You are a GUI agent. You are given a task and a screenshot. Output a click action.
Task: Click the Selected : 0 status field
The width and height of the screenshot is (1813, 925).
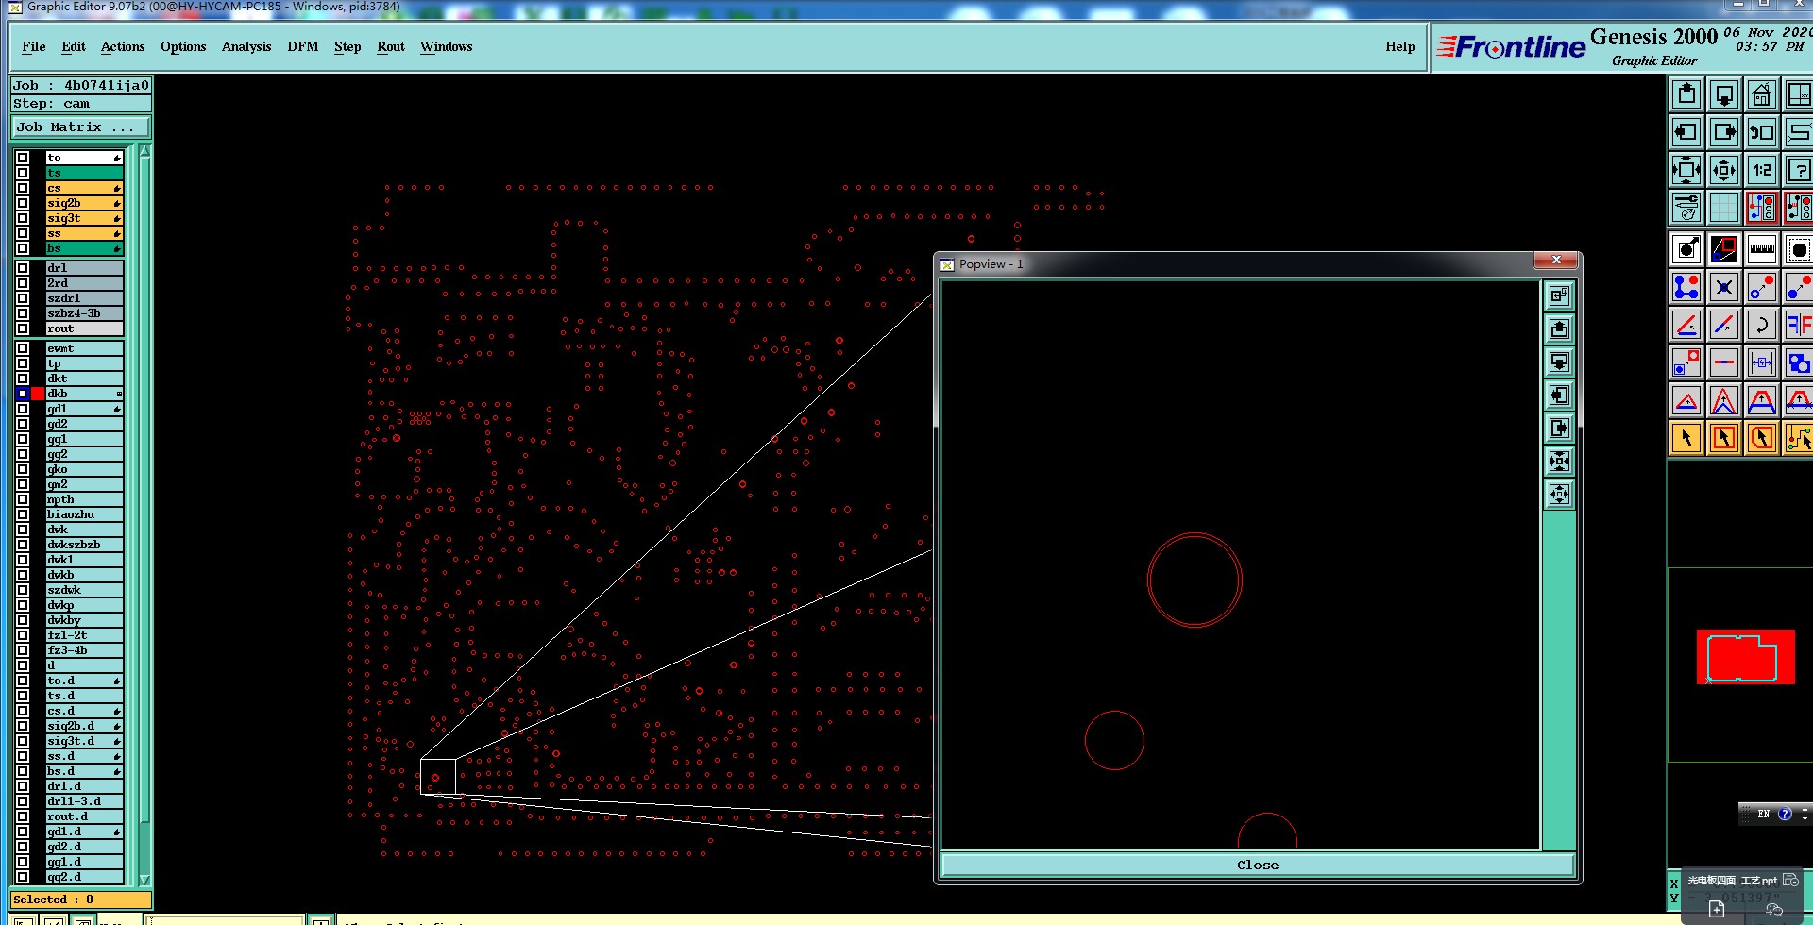[x=81, y=900]
